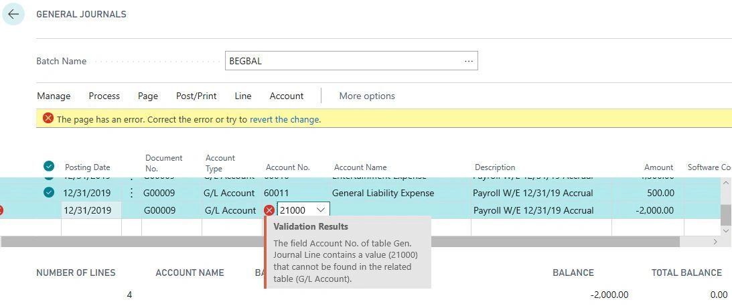
Task: Toggle selection checkmark for 60011 row
Action: click(x=48, y=192)
